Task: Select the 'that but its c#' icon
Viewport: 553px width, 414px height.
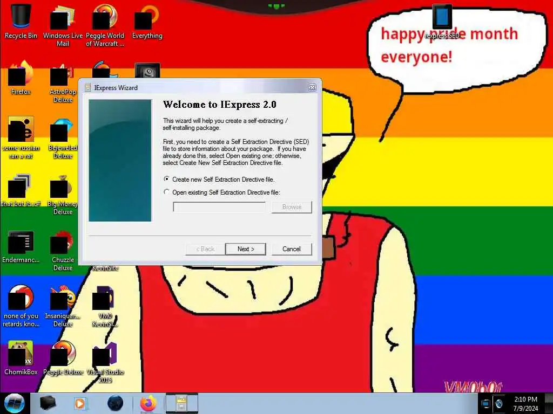Action: coord(21,190)
